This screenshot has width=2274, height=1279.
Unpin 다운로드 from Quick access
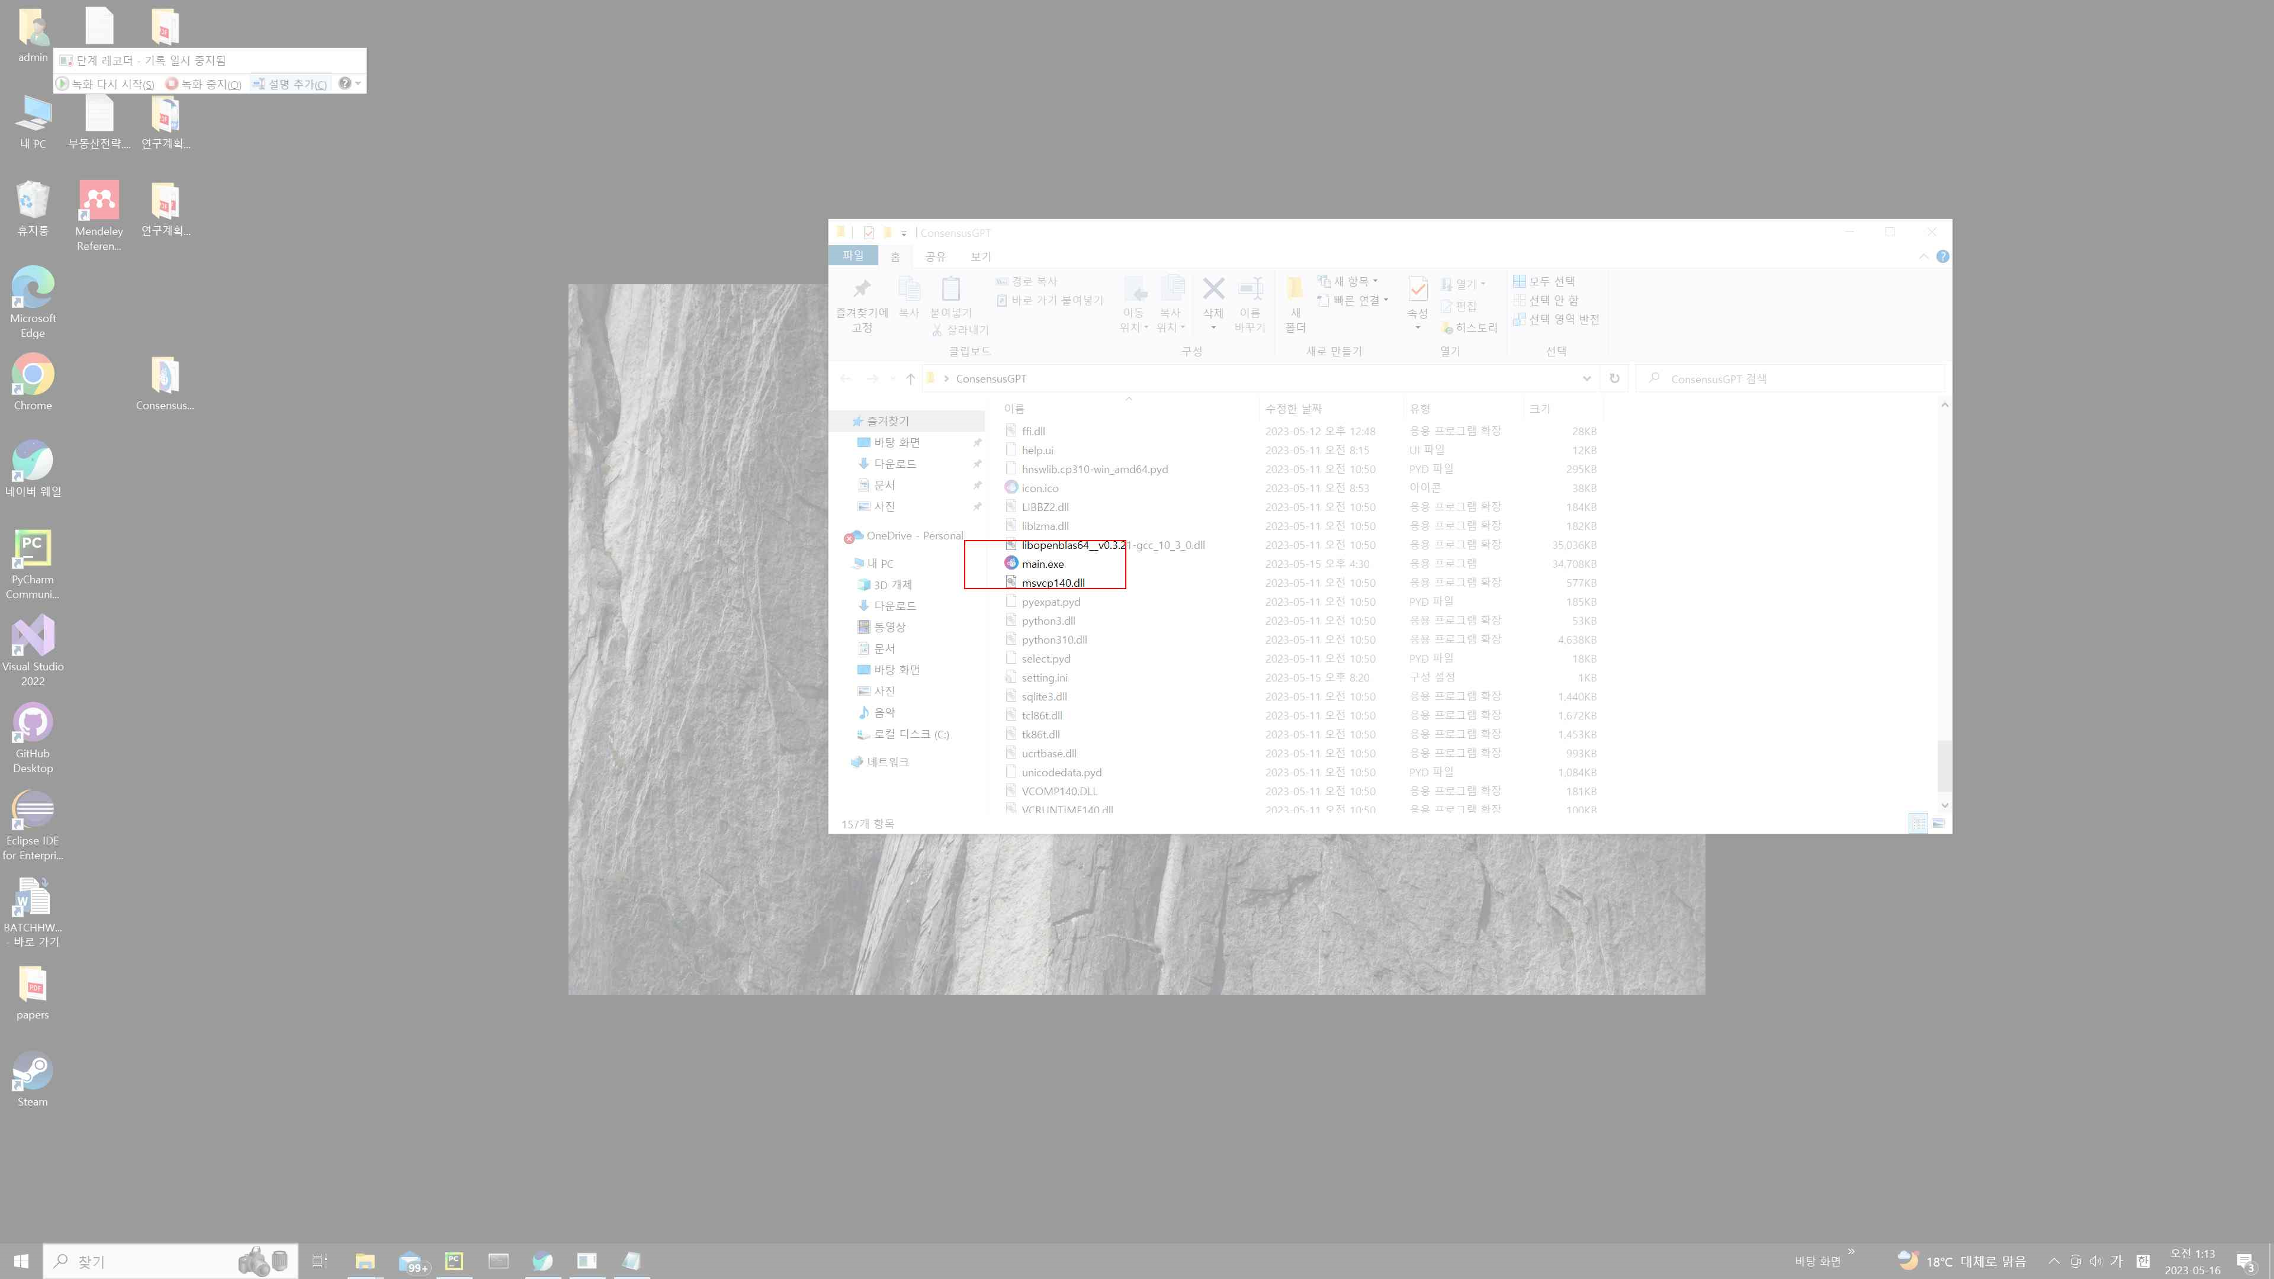(978, 464)
